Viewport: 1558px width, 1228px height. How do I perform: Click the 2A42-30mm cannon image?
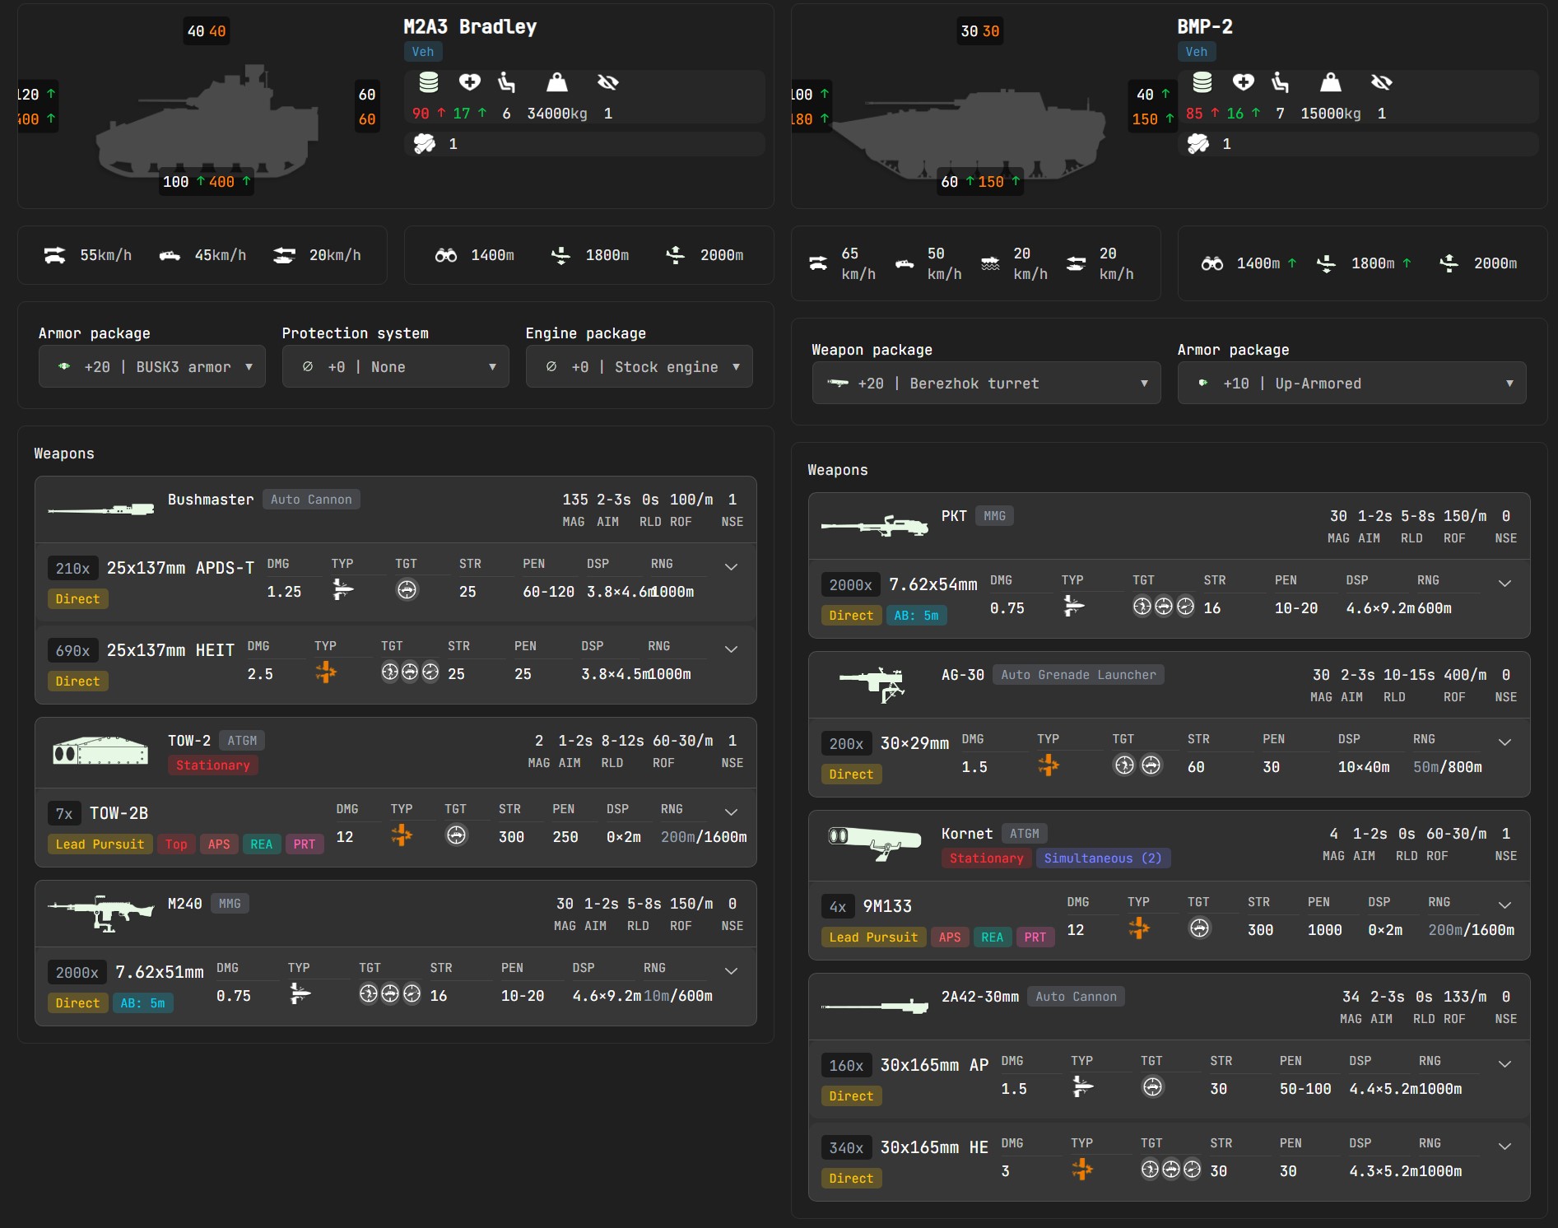pyautogui.click(x=875, y=1006)
